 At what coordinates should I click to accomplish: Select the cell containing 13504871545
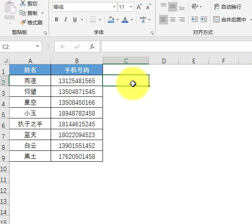tap(77, 91)
